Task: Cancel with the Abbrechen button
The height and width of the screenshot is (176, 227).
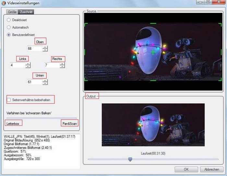Action: pyautogui.click(x=212, y=169)
